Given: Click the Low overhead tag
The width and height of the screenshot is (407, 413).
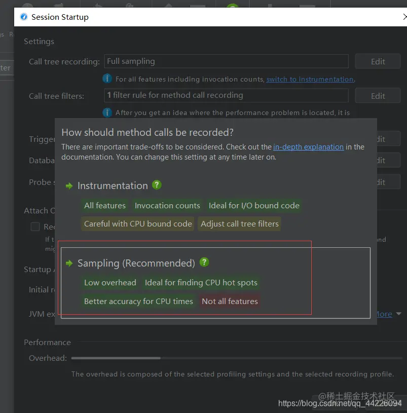Looking at the screenshot, I should click(x=110, y=283).
